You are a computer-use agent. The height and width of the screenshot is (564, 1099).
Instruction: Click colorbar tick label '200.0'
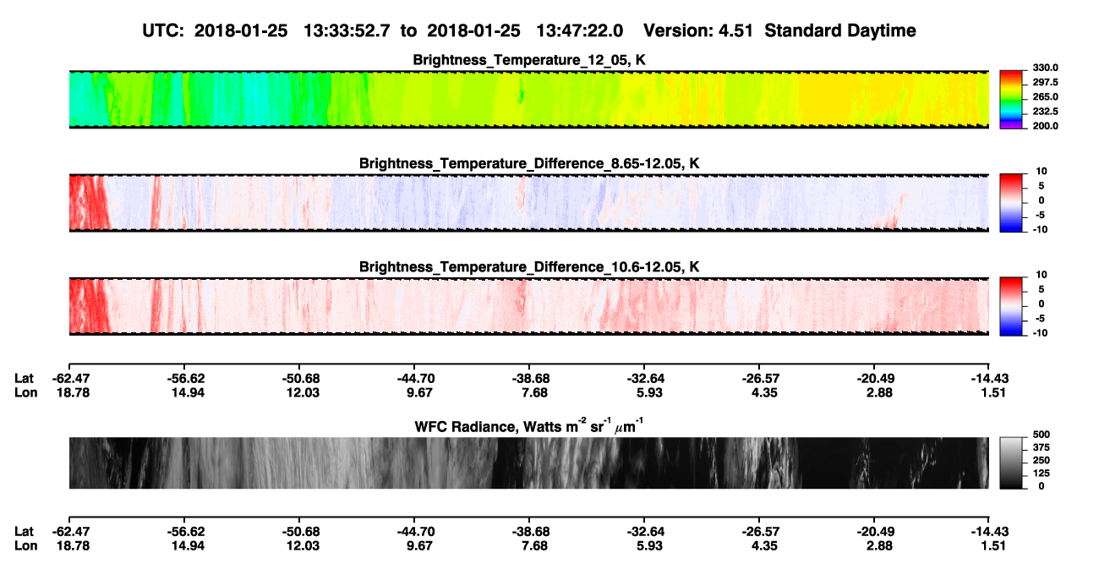tap(1046, 126)
